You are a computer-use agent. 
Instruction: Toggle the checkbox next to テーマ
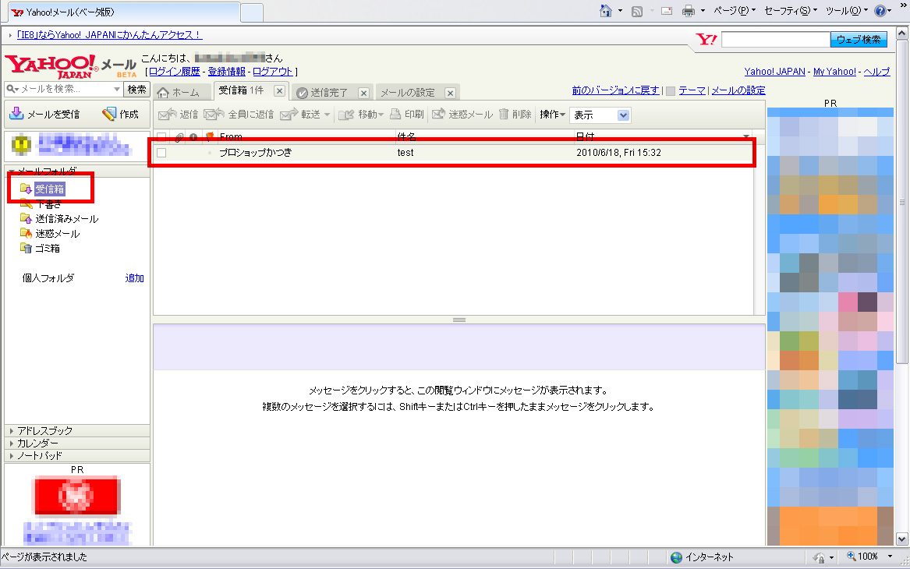tap(671, 90)
